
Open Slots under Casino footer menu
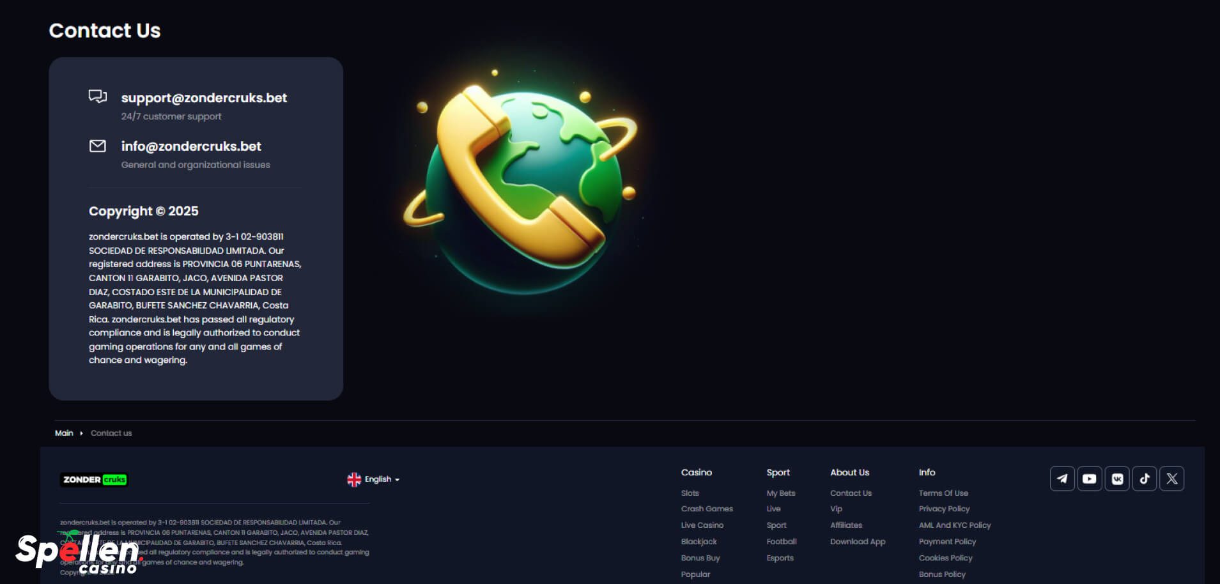(690, 493)
